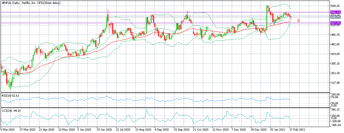Click the 317.45 price scale value
This screenshot has width=344, height=133.
click(x=335, y=83)
